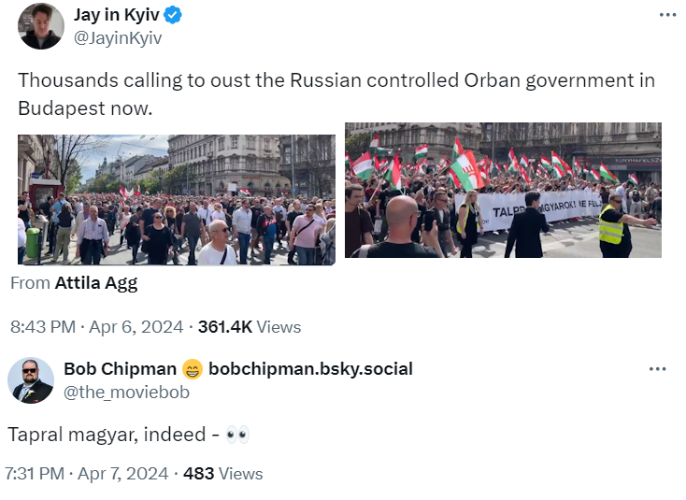Image resolution: width=686 pixels, height=500 pixels.
Task: Click Bob Chipman's profile avatar
Action: point(31,379)
